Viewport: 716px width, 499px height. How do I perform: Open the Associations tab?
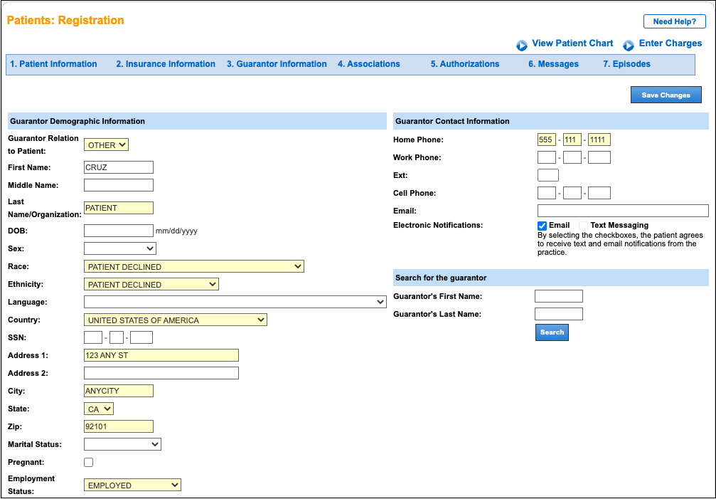[x=369, y=64]
